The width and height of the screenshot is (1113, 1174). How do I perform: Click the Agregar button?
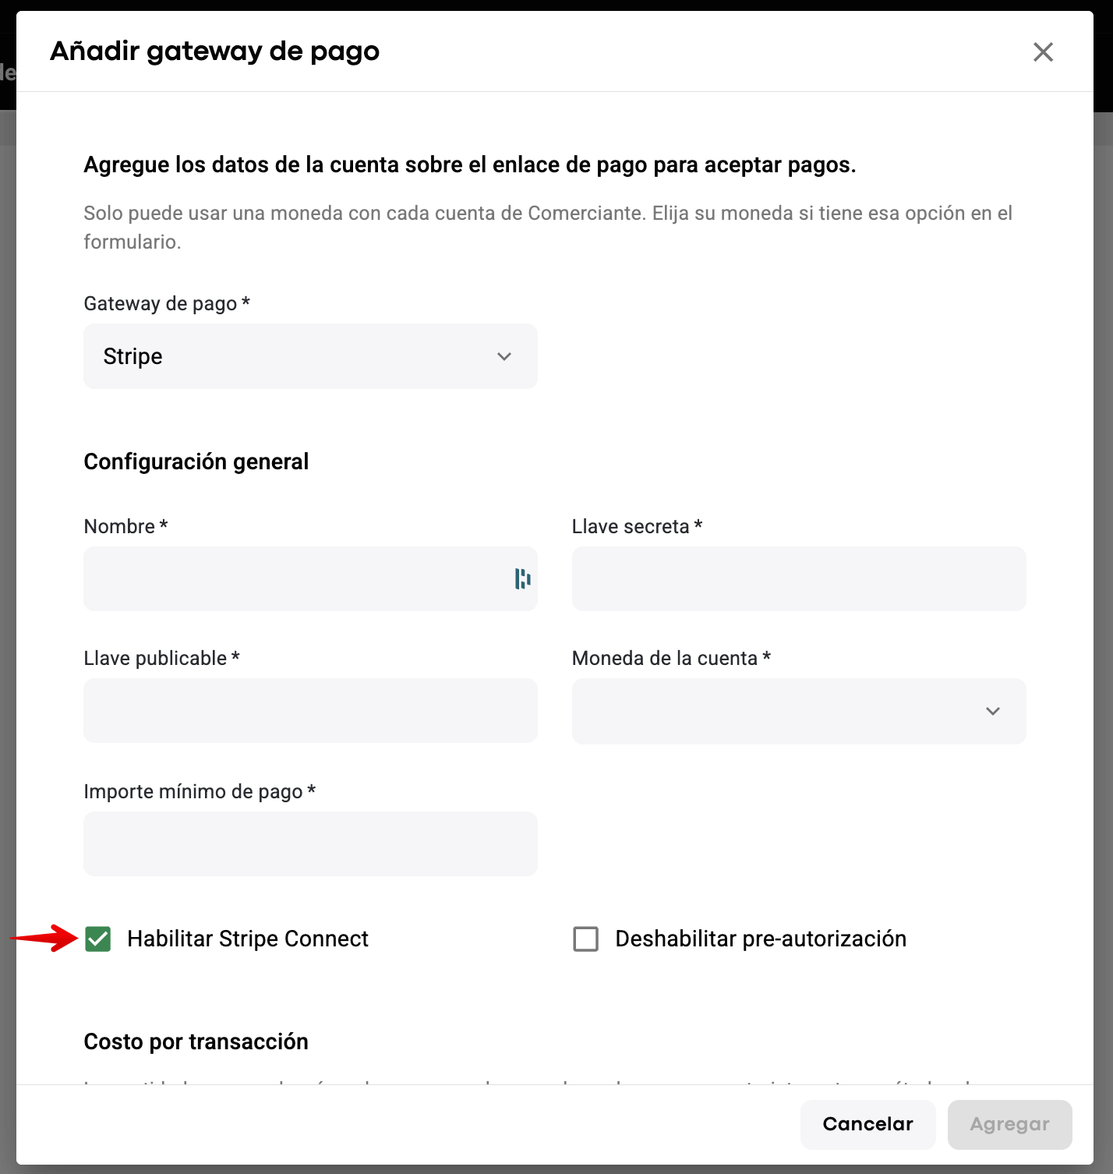[x=1010, y=1124]
